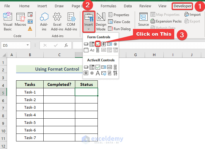
Task: Click Expansion Packs
Action: click(x=166, y=21)
